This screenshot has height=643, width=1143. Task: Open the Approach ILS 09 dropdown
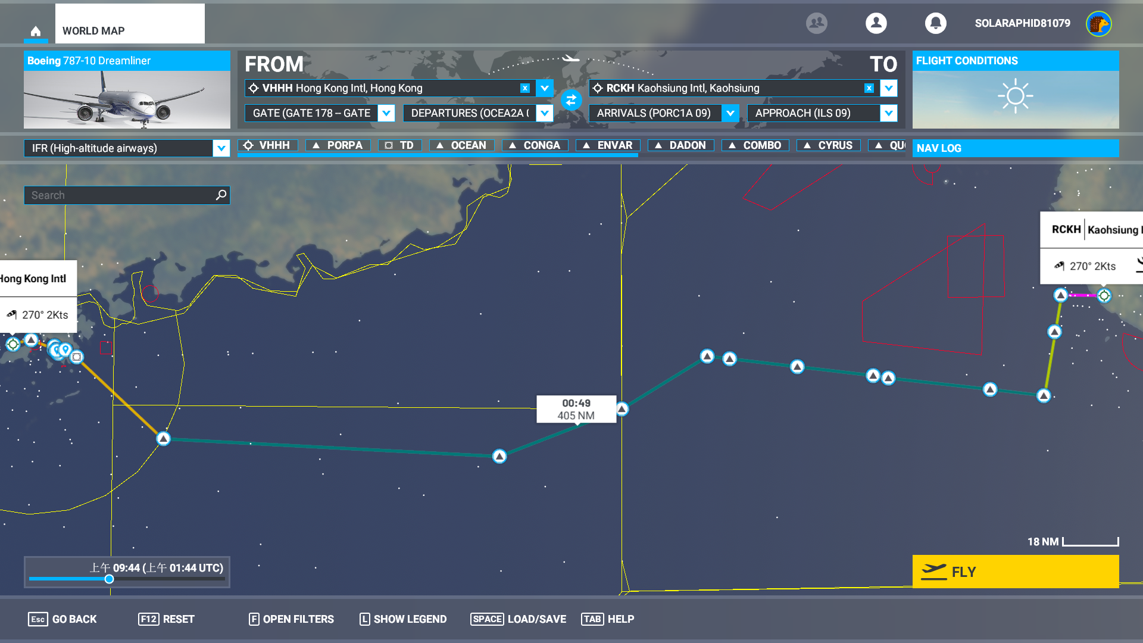(x=888, y=113)
